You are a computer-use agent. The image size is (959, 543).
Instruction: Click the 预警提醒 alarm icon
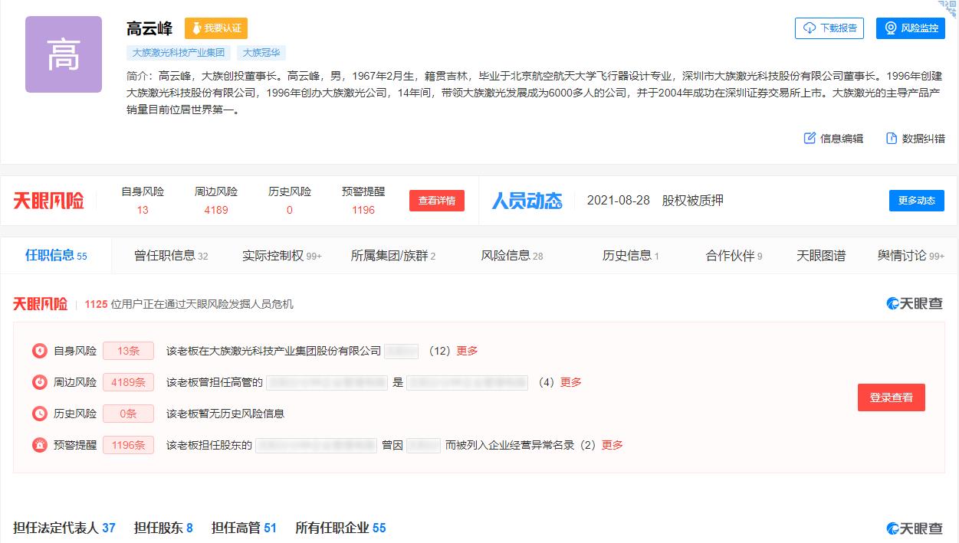pyautogui.click(x=40, y=445)
